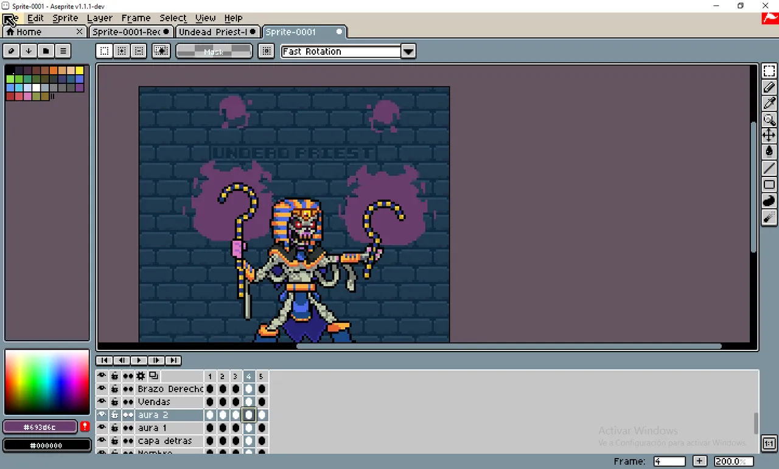Viewport: 779px width, 469px height.
Task: Open the palette presets folder button
Action: pos(46,51)
